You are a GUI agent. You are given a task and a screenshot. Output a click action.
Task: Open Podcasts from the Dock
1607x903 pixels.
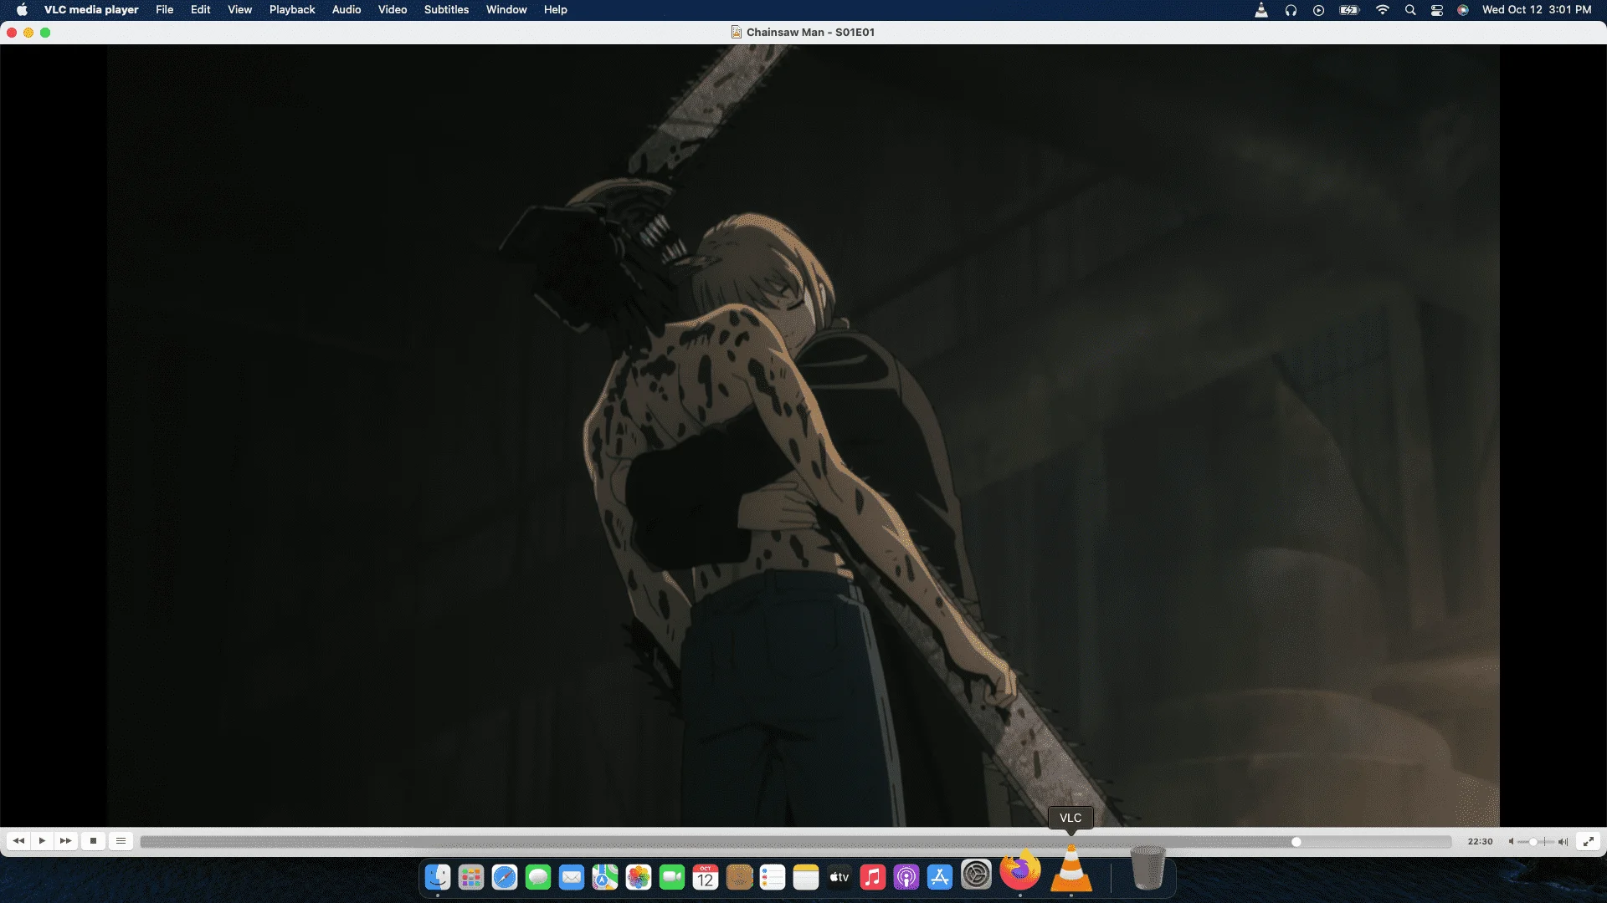(x=906, y=877)
